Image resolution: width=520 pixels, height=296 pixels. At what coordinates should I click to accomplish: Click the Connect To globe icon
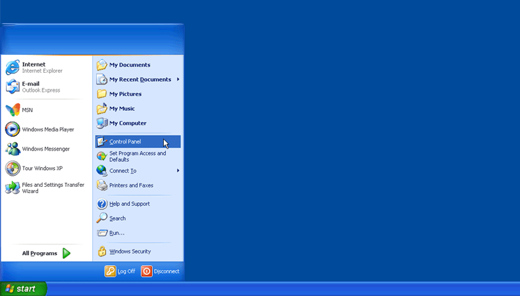(102, 171)
